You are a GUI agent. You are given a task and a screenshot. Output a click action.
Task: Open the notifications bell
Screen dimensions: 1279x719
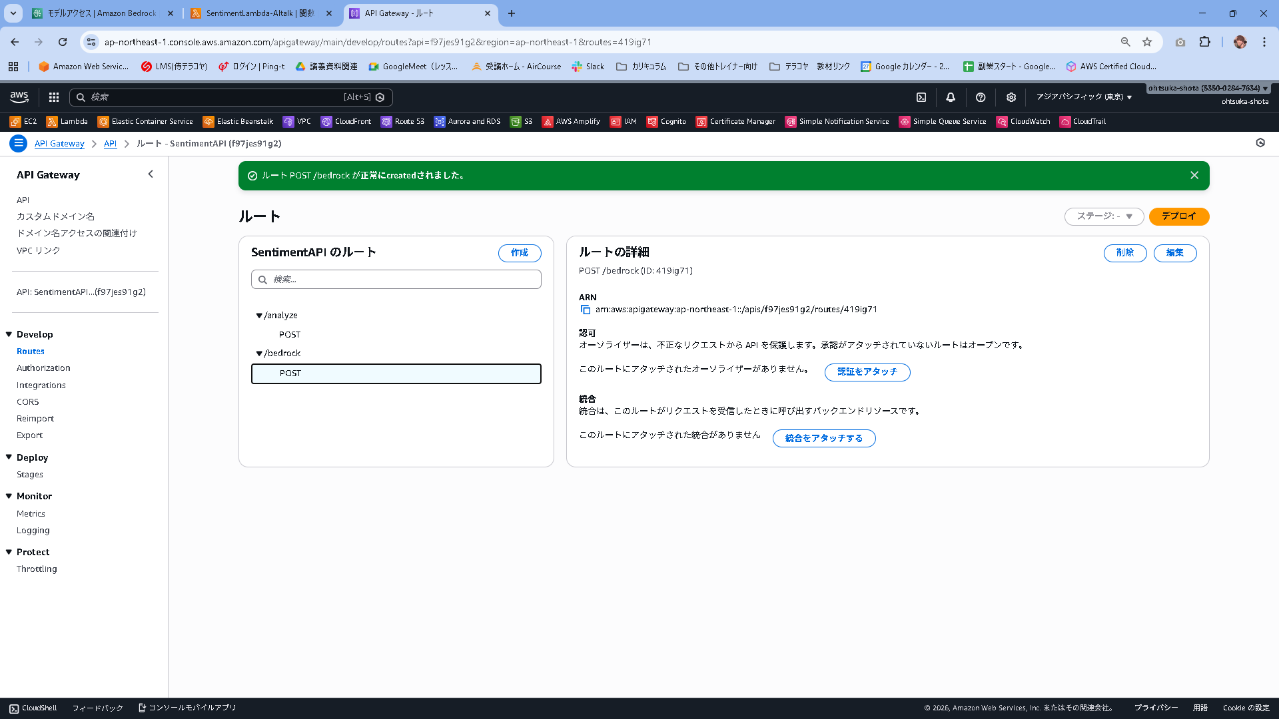pyautogui.click(x=951, y=97)
